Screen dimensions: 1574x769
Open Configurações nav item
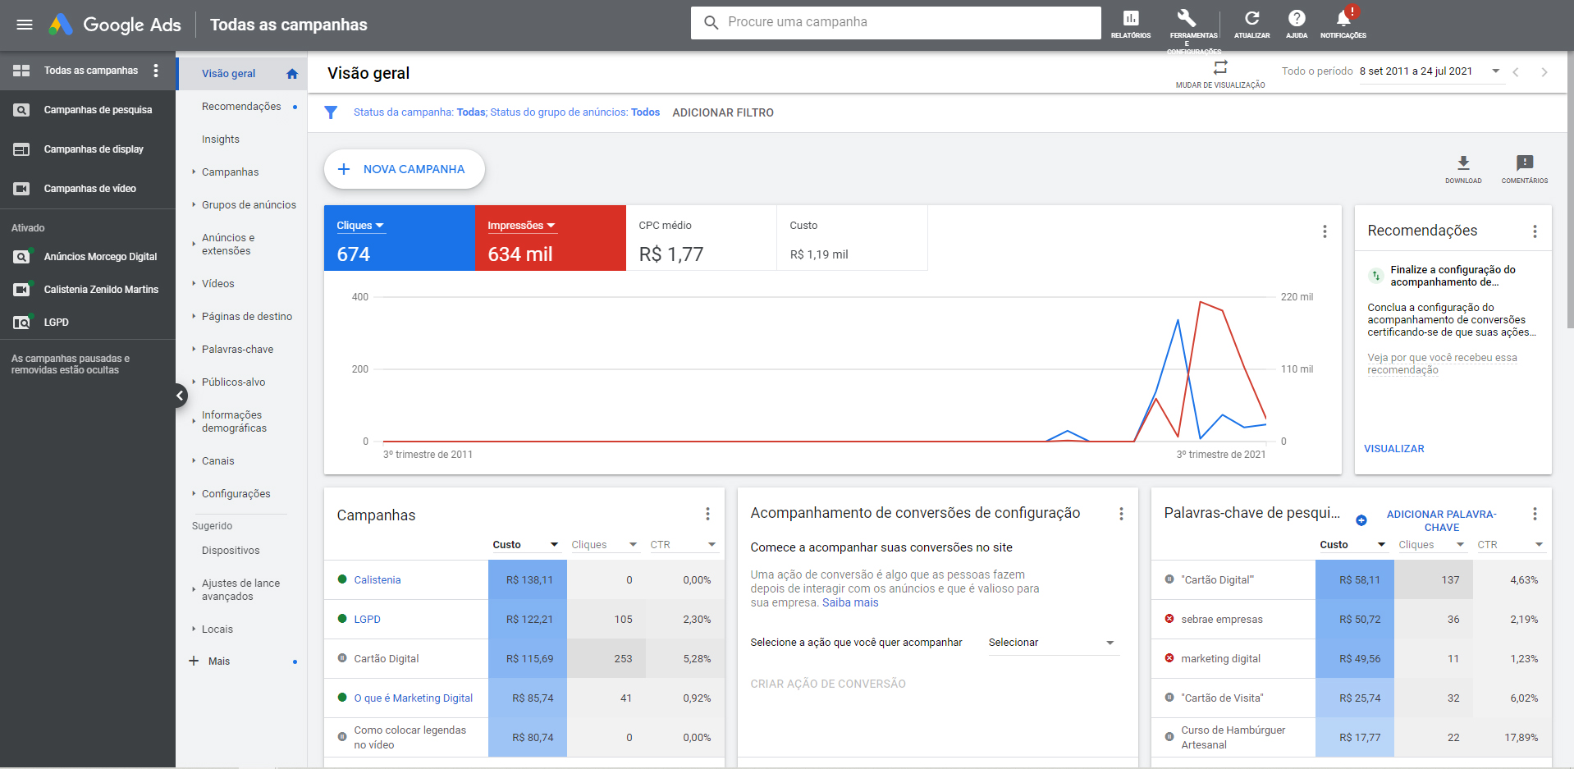tap(236, 494)
